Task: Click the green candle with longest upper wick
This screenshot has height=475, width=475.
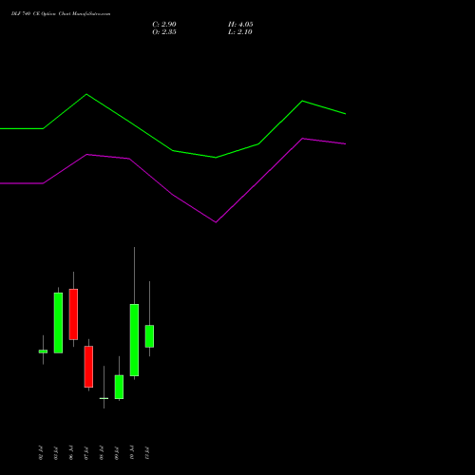Action: click(134, 340)
